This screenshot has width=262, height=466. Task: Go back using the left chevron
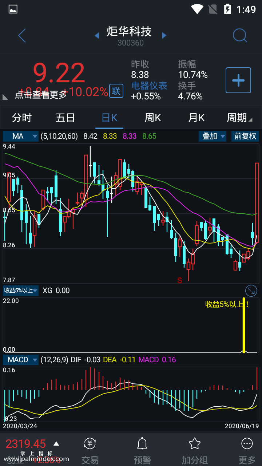pyautogui.click(x=22, y=36)
